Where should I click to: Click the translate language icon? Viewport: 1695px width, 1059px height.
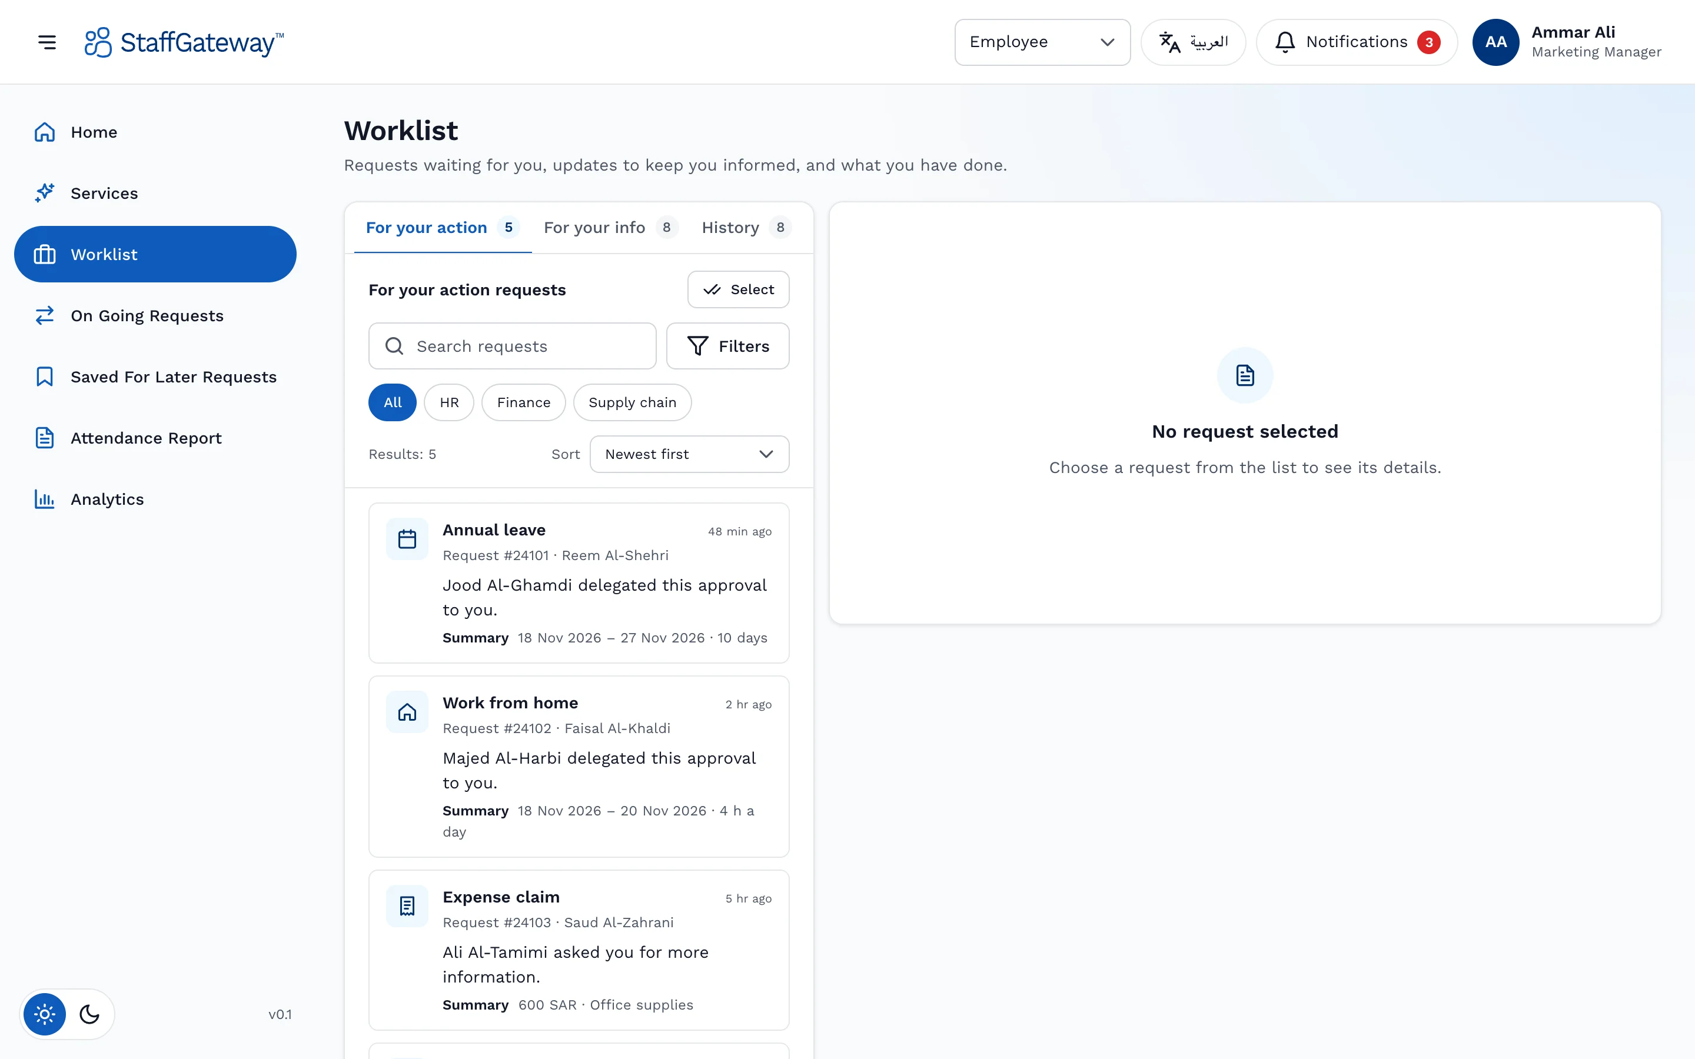click(x=1169, y=42)
